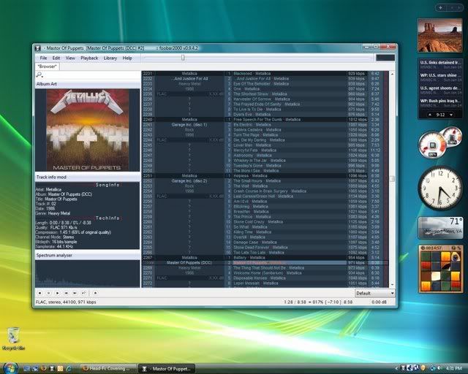Viewport: 468px width, 374px height.
Task: Open headline WP: U.S. stars shine
Action: coord(440,75)
